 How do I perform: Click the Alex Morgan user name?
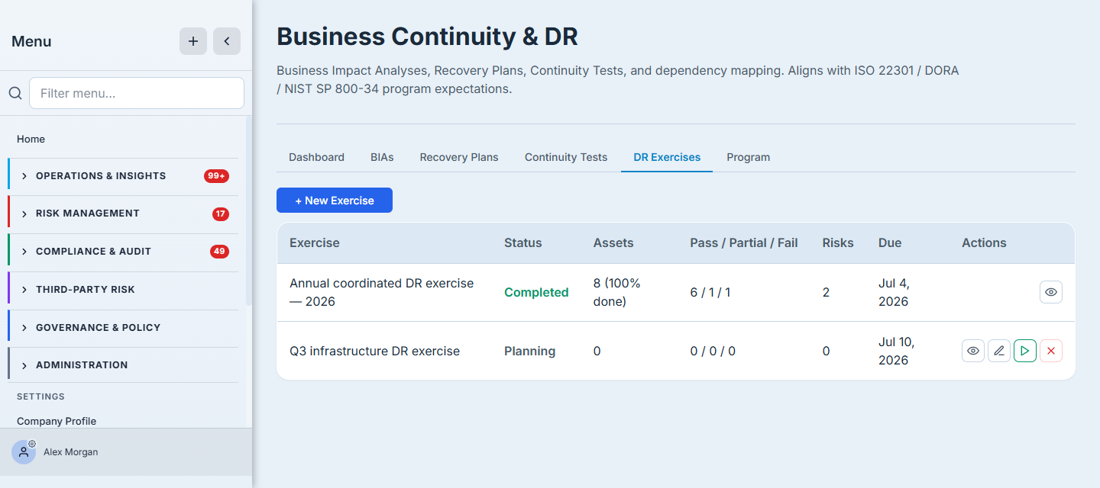(x=70, y=452)
